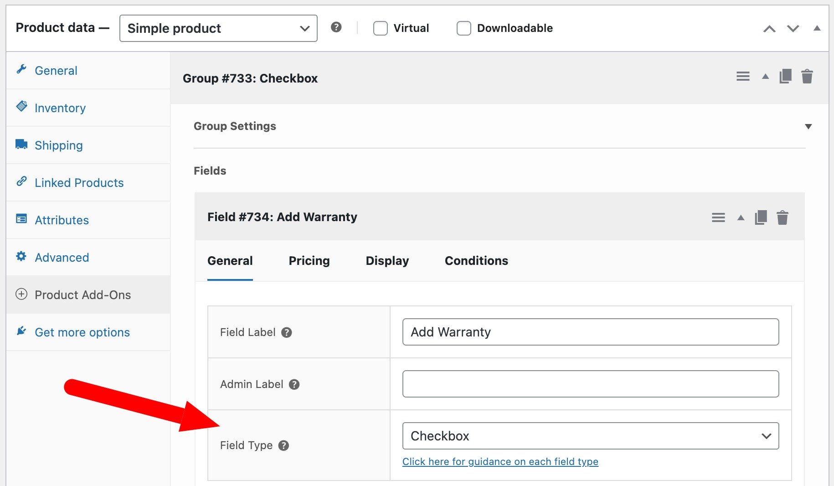The width and height of the screenshot is (834, 486).
Task: Enable the Virtual checkbox
Action: click(x=380, y=28)
